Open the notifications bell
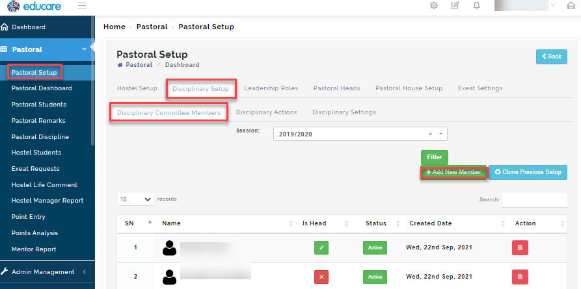The width and height of the screenshot is (581, 289). [x=476, y=6]
